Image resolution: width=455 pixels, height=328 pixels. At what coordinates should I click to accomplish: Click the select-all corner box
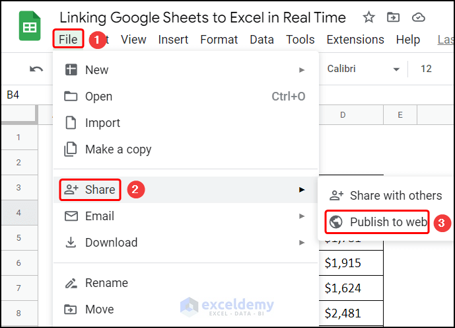(19, 114)
